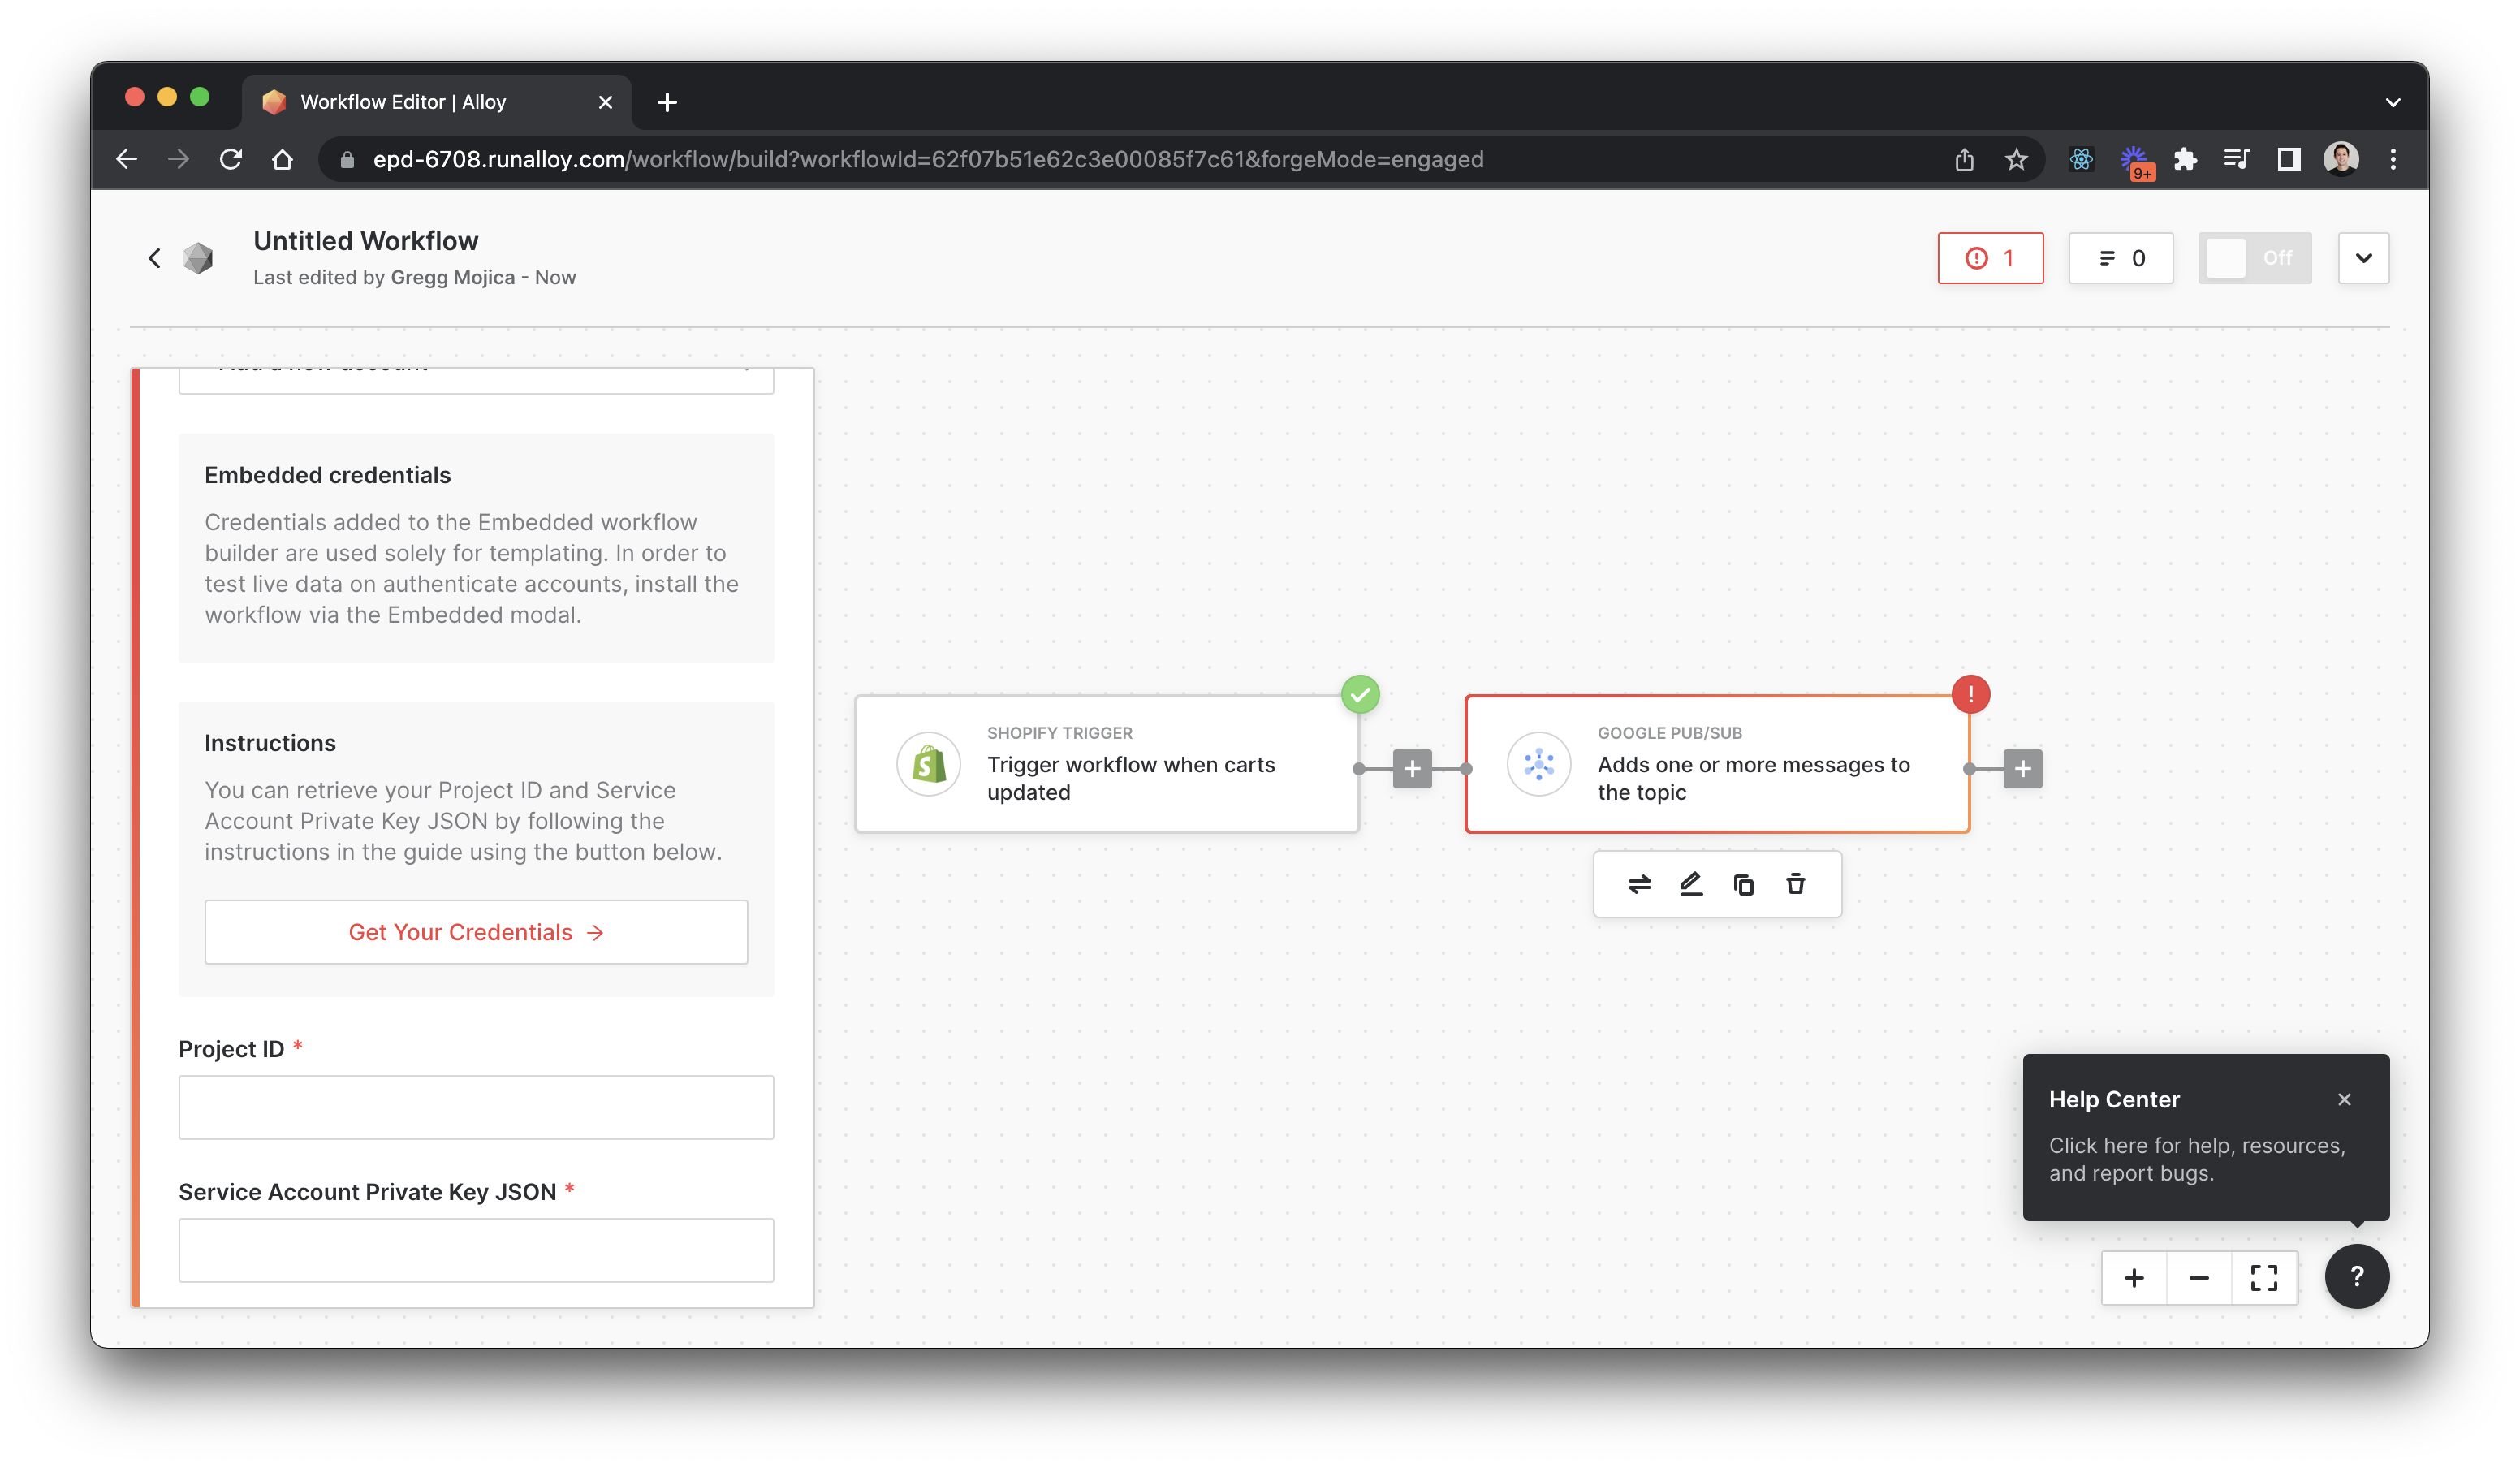Zoom in on the workflow canvas
This screenshot has height=1468, width=2520.
(2134, 1278)
